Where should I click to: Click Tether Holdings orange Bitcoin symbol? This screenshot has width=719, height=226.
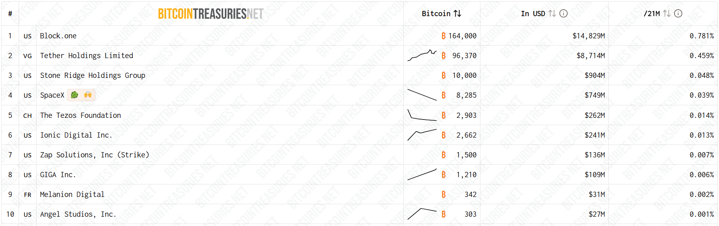pyautogui.click(x=444, y=56)
